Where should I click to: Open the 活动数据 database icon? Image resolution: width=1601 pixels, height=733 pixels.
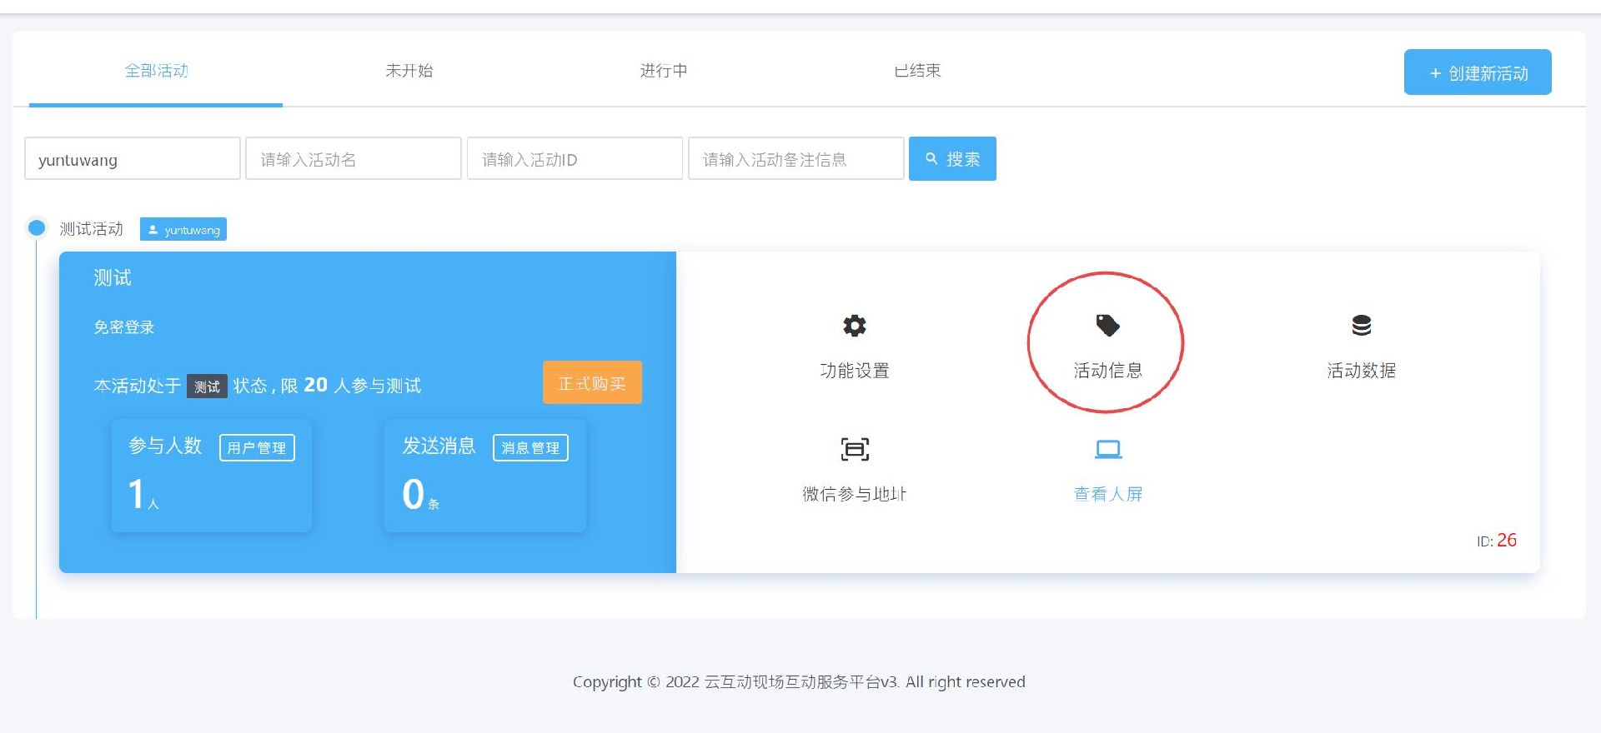point(1361,326)
